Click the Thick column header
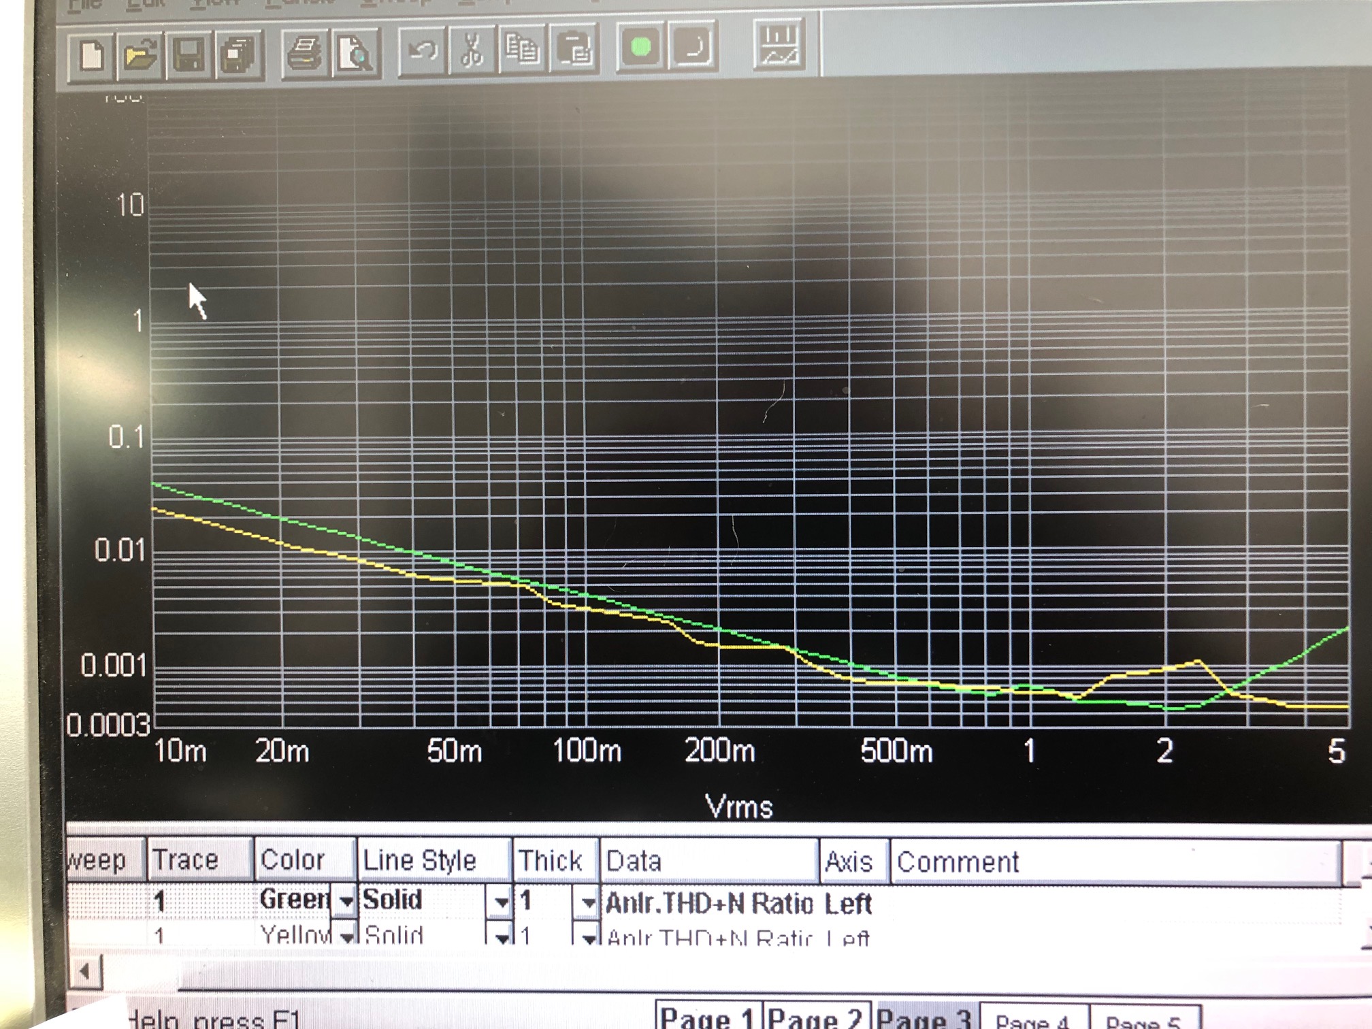 (556, 862)
